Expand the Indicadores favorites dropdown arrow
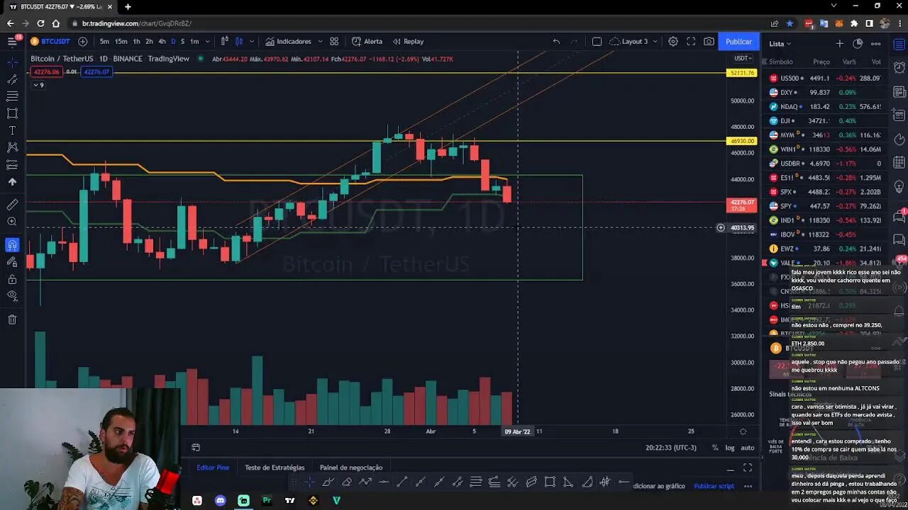The height and width of the screenshot is (510, 908). point(320,41)
